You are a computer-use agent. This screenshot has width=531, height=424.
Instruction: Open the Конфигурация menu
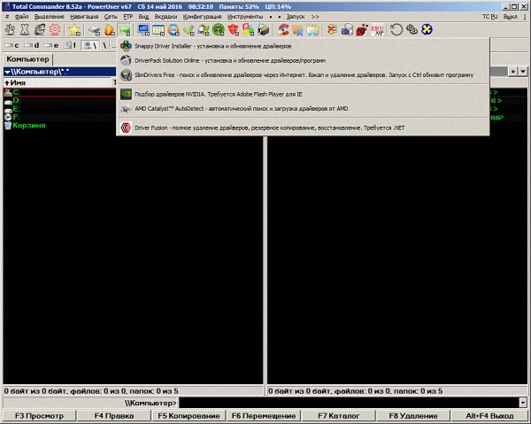(202, 16)
